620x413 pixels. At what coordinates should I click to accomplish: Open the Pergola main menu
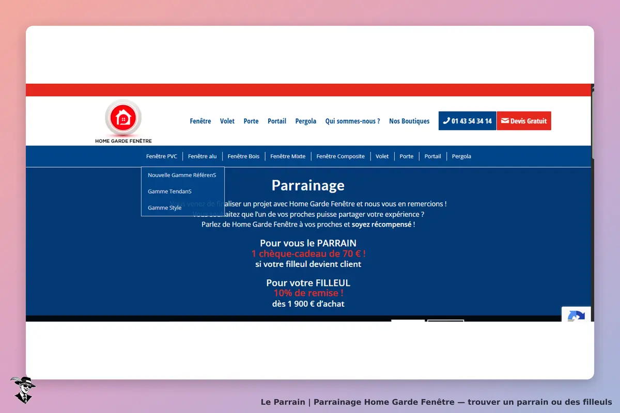click(x=306, y=121)
